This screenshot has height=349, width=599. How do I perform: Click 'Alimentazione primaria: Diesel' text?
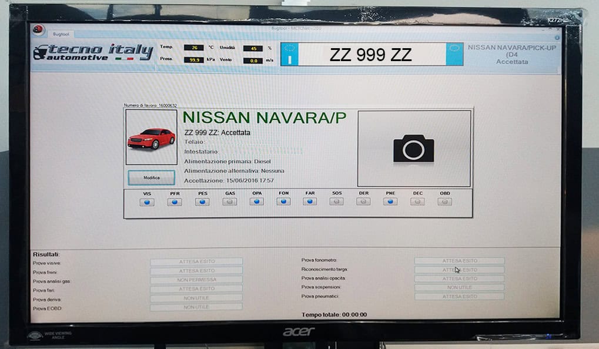(227, 161)
